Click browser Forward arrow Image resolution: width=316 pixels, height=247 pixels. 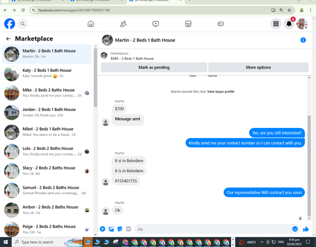click(14, 10)
